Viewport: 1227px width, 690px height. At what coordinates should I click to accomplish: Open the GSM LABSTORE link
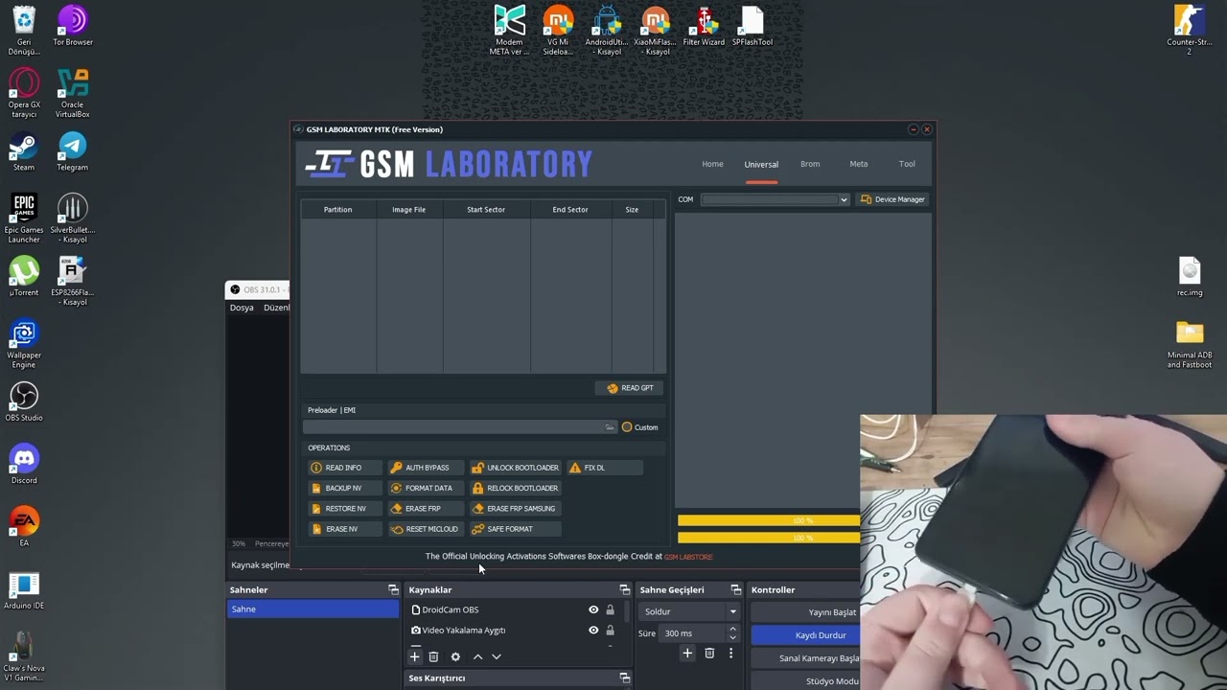(x=688, y=557)
